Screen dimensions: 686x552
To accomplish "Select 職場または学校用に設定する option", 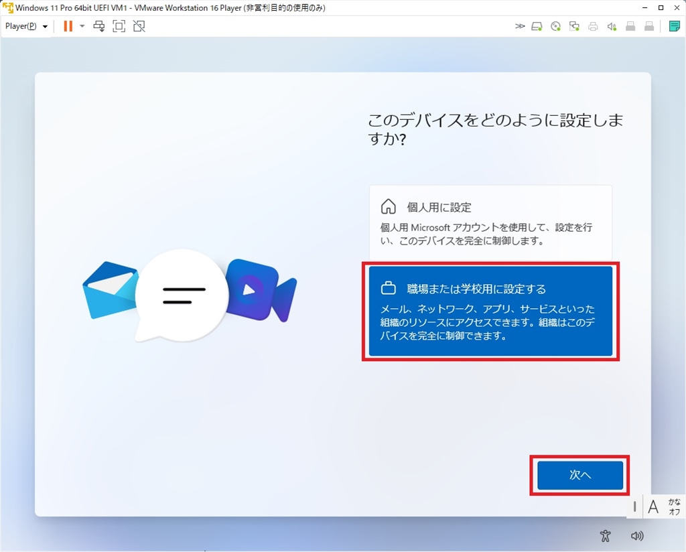I will (490, 311).
